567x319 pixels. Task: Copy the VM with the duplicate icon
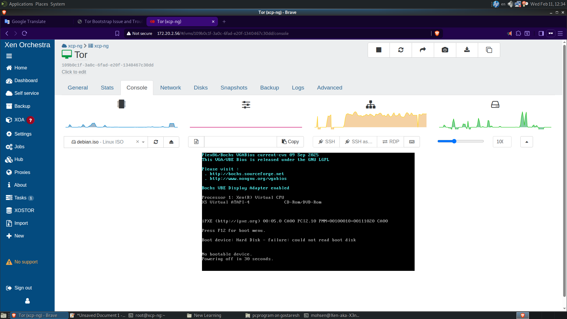click(489, 50)
